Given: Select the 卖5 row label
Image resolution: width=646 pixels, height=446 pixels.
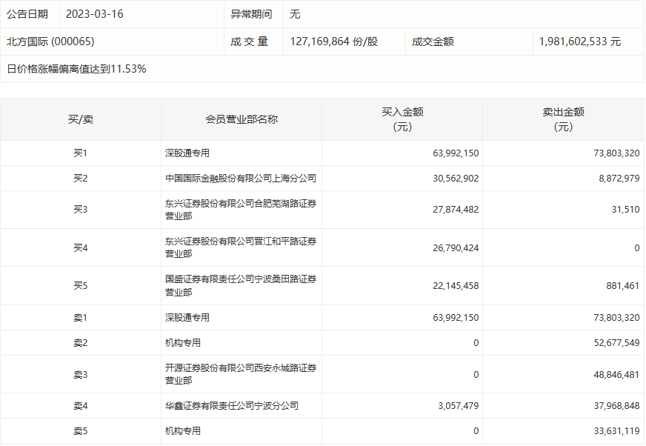Looking at the screenshot, I should pyautogui.click(x=80, y=431).
